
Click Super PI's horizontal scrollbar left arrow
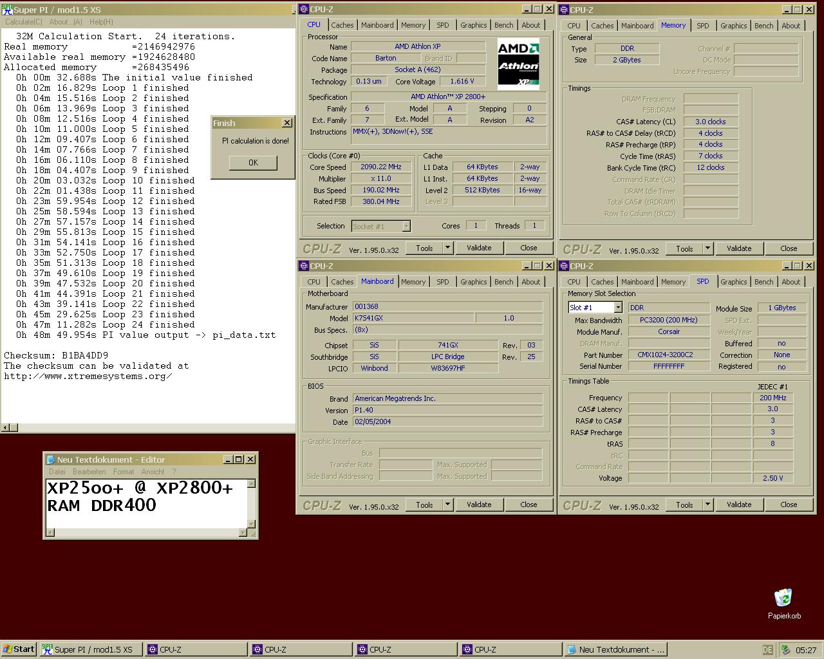pyautogui.click(x=6, y=427)
